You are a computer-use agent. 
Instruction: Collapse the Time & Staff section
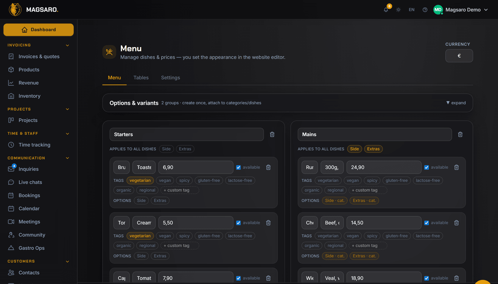point(68,133)
